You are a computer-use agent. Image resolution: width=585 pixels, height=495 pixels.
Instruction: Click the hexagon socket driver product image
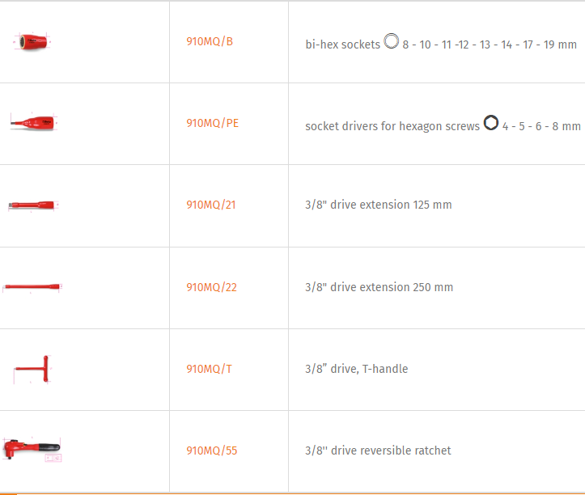click(34, 123)
